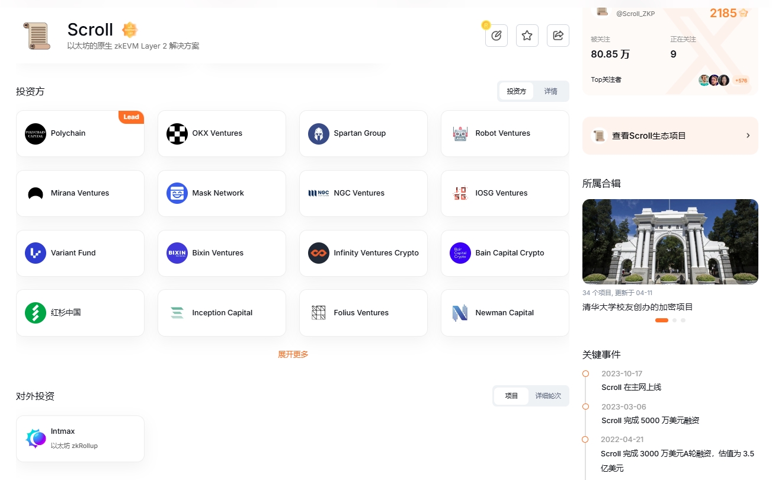Click the 34 个项目 update info text
The width and height of the screenshot is (772, 480).
(617, 293)
